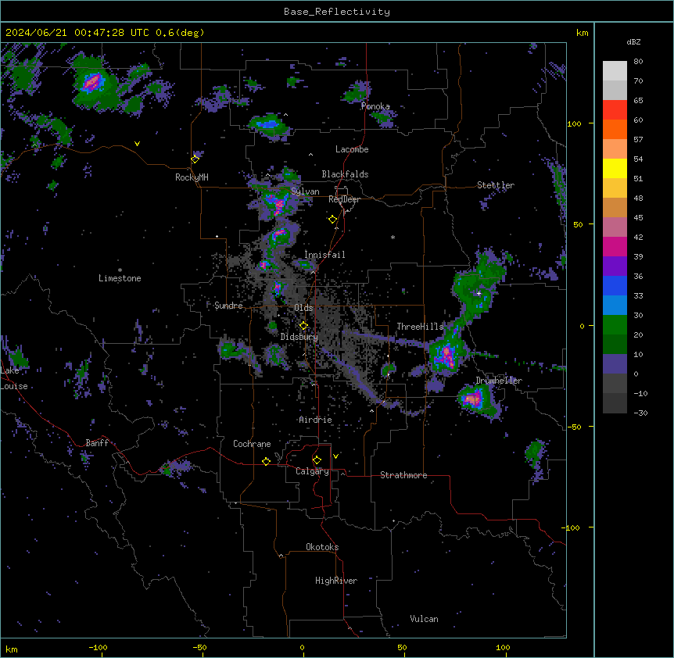The height and width of the screenshot is (658, 674).
Task: Select the yellow diamond marker below Cochrane
Action: tap(266, 461)
